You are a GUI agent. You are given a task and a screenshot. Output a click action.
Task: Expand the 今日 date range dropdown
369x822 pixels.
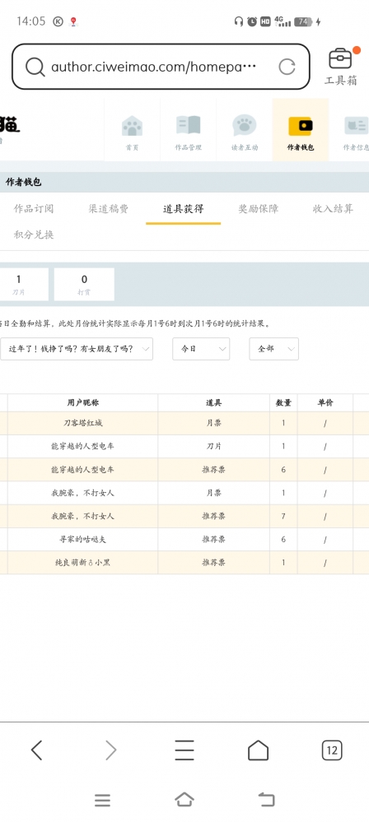[201, 349]
